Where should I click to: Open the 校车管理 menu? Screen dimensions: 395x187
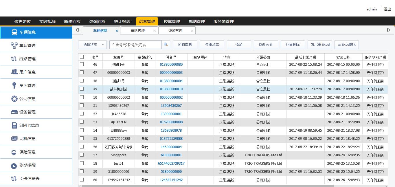pos(172,21)
